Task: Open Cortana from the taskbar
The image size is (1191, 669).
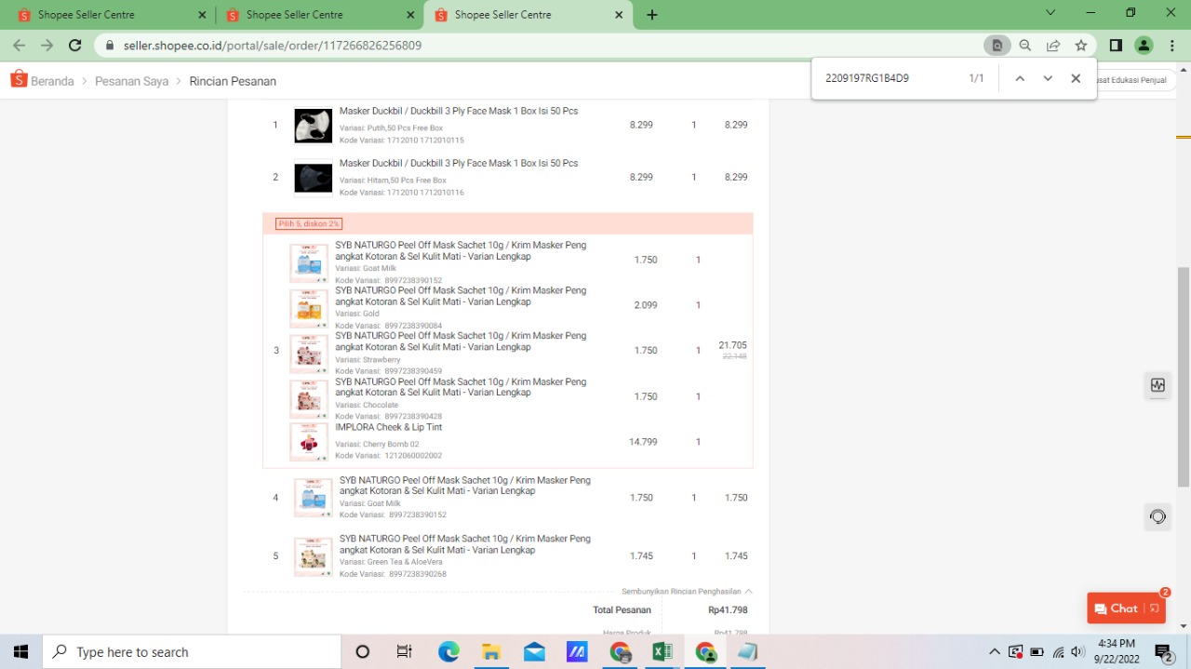Action: point(363,652)
